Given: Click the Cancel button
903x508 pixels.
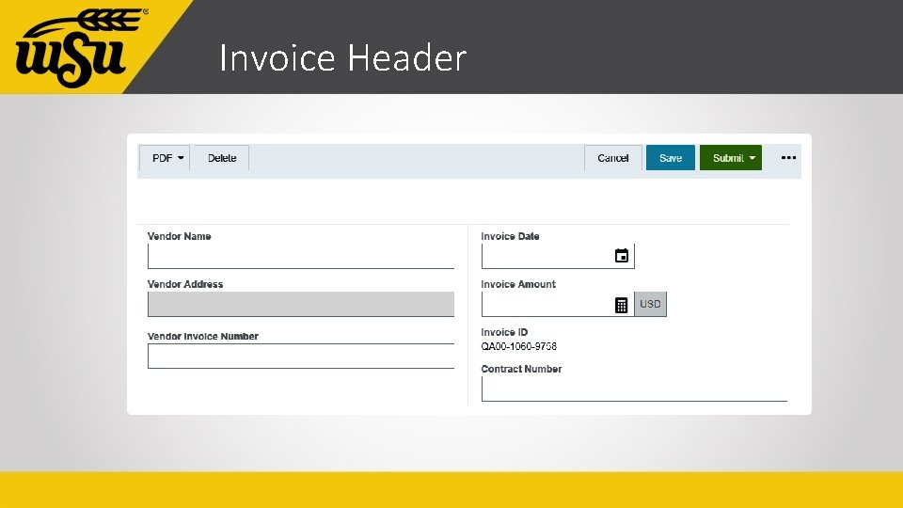Looking at the screenshot, I should click(612, 158).
